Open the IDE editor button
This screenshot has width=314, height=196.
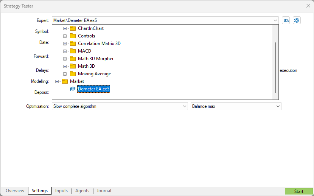point(286,20)
